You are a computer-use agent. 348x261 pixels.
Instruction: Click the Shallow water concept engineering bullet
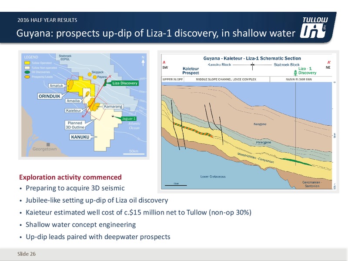[x=80, y=224]
